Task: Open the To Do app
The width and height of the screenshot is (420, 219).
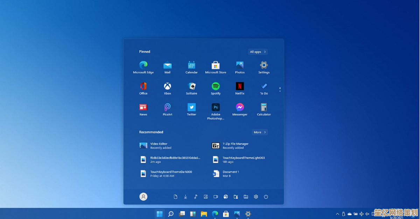Action: (264, 88)
